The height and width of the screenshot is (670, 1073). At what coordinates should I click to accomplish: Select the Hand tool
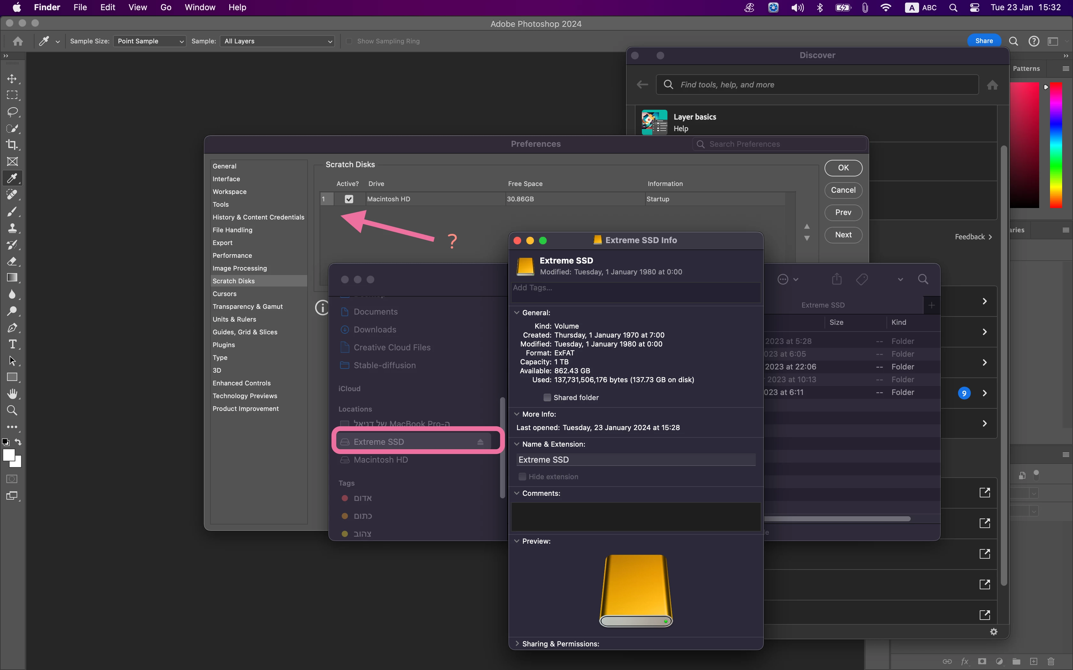pos(12,393)
